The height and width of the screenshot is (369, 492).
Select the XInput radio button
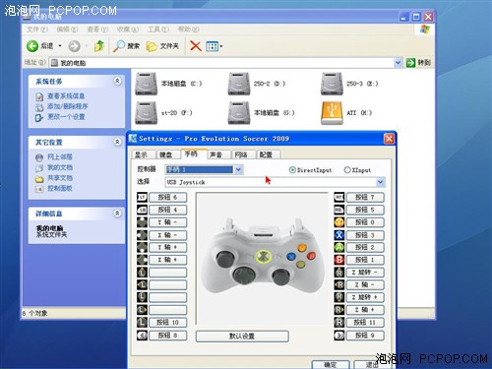tap(347, 170)
